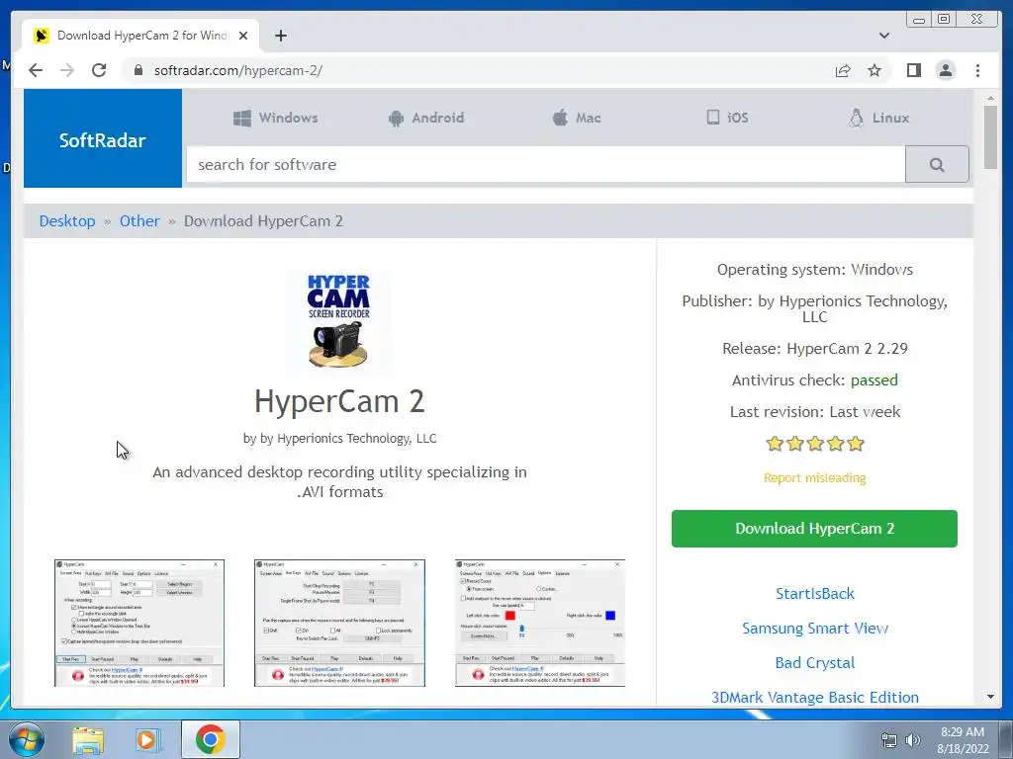The width and height of the screenshot is (1013, 759).
Task: Click the HyperCam screen recorder logo
Action: [338, 321]
